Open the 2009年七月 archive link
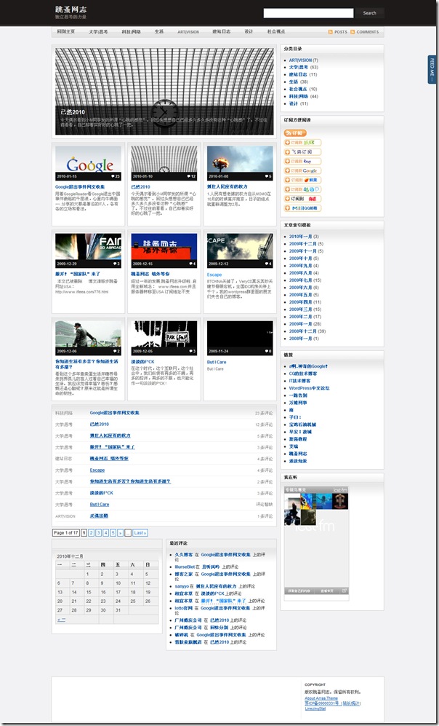Screen dimensions: 439x726 tap(301, 280)
